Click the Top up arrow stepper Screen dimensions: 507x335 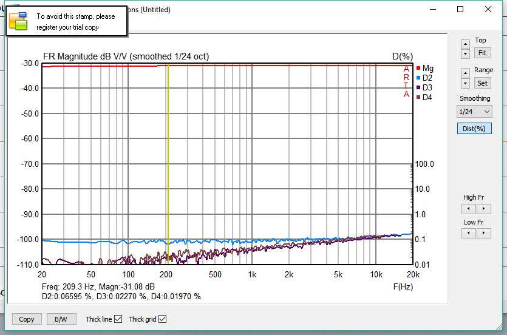click(465, 44)
